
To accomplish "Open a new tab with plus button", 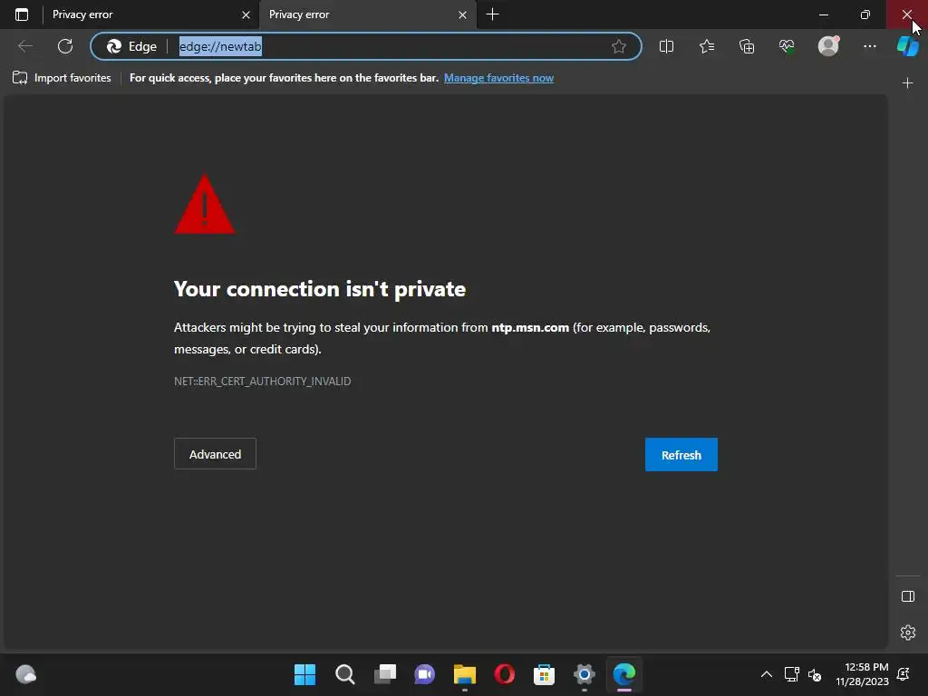I will pyautogui.click(x=492, y=14).
